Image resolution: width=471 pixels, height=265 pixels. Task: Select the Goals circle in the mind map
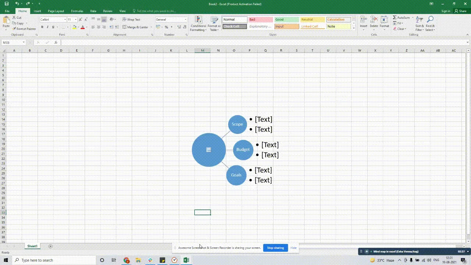pyautogui.click(x=236, y=175)
